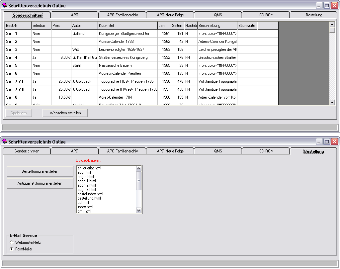This screenshot has height=269, width=340.
Task: Switch to the CD-ROM tab in the Bestellung window
Action: (x=266, y=151)
